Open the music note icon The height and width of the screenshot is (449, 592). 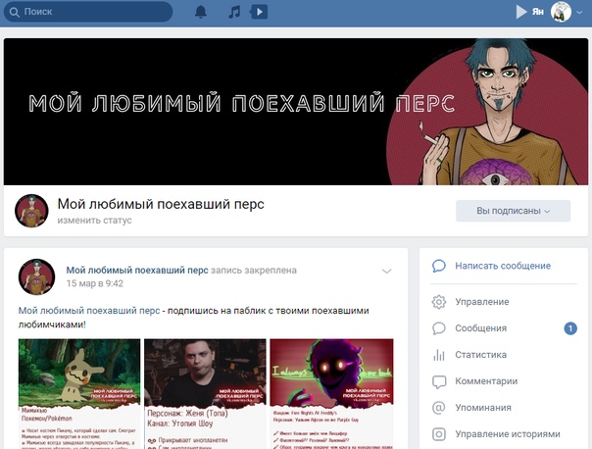[x=234, y=12]
